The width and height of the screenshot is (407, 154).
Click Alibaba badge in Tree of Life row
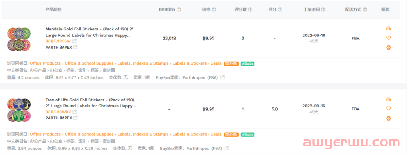(x=248, y=134)
